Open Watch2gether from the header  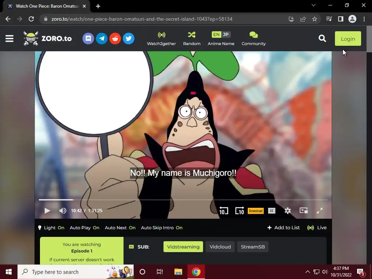point(161,39)
